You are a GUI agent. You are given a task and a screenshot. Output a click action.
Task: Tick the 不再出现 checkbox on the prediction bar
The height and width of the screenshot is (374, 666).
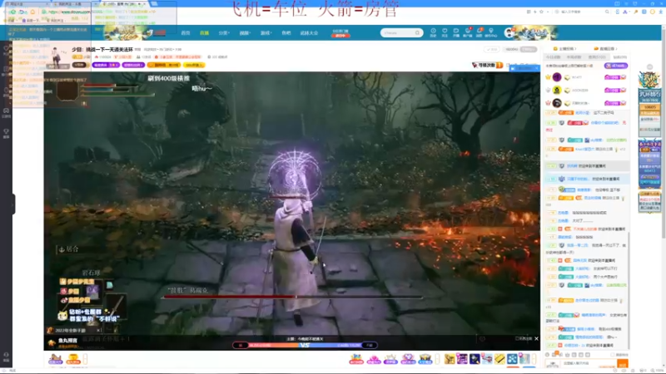516,338
